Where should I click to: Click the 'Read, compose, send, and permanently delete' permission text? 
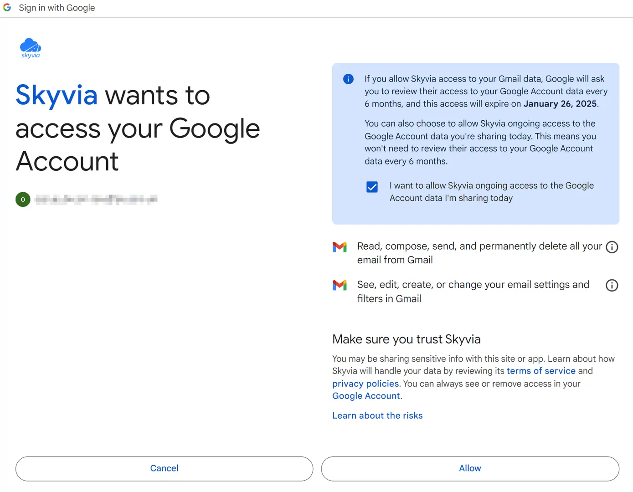[479, 253]
